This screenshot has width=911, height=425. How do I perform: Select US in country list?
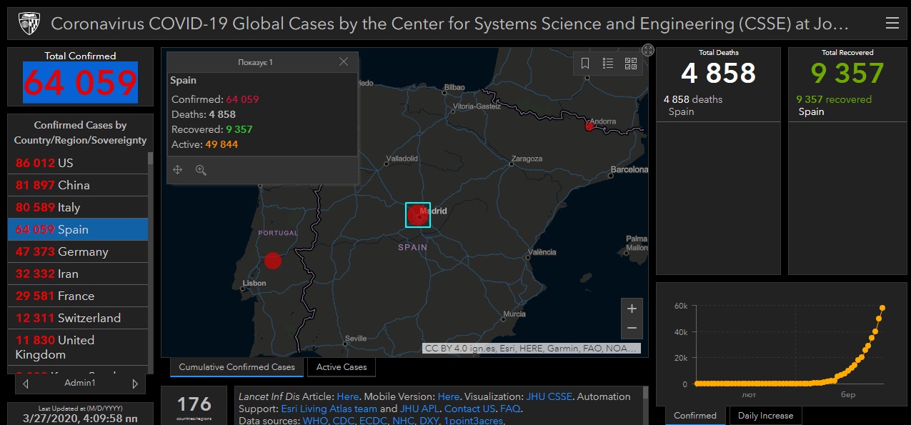point(77,163)
